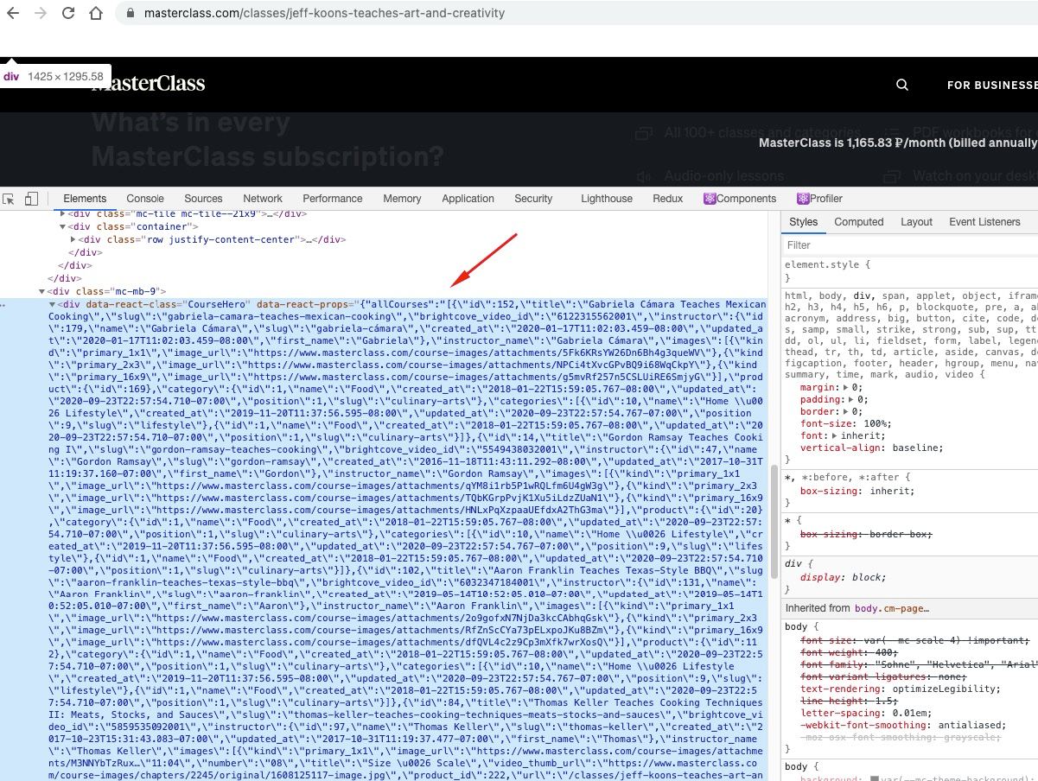Viewport: 1038px width, 781px height.
Task: Select the Event Listeners sidebar tab
Action: pos(984,222)
